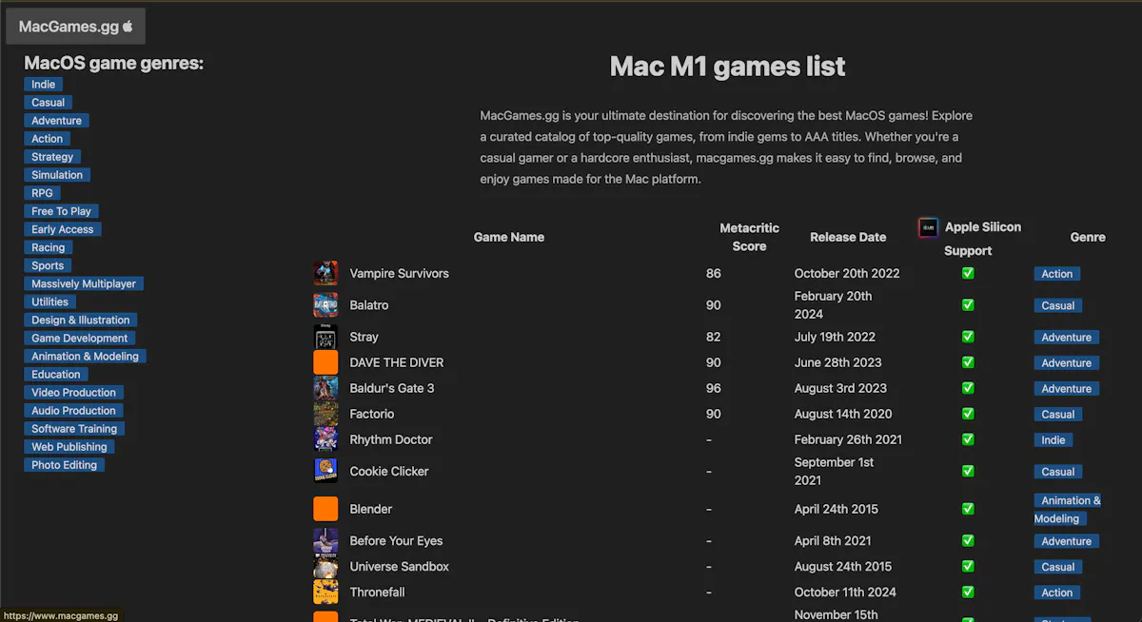This screenshot has height=622, width=1142.
Task: Open Web Publishing genre tag
Action: [x=69, y=446]
